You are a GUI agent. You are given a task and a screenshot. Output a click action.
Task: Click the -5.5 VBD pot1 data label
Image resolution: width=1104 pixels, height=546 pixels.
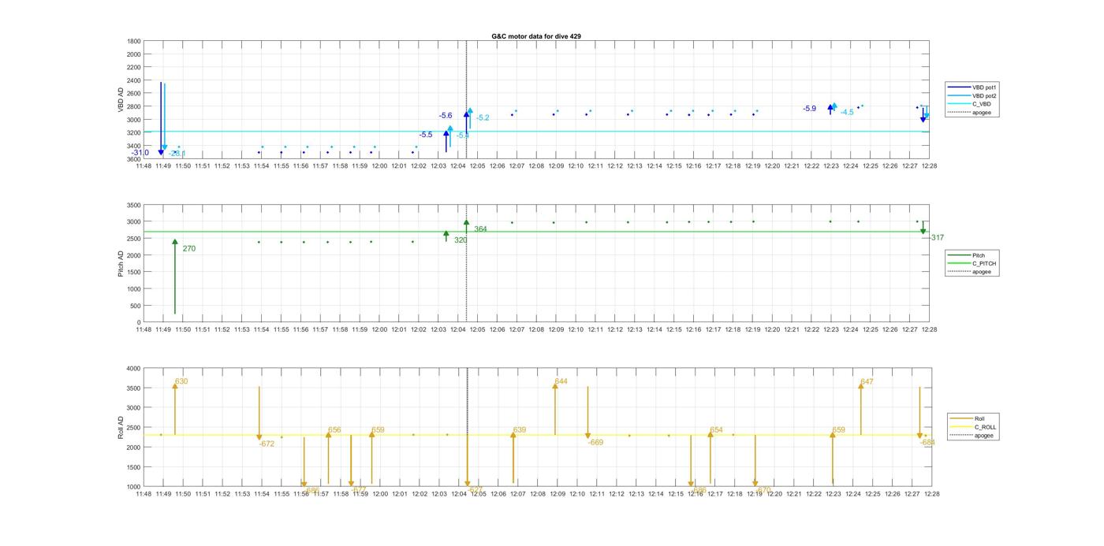[x=426, y=135]
